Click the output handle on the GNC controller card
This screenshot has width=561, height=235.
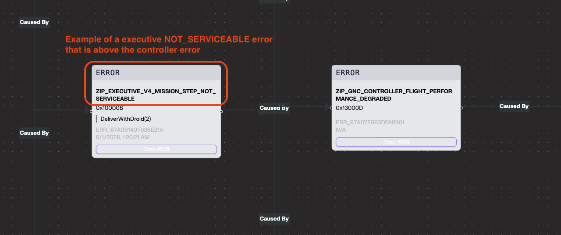click(x=461, y=108)
